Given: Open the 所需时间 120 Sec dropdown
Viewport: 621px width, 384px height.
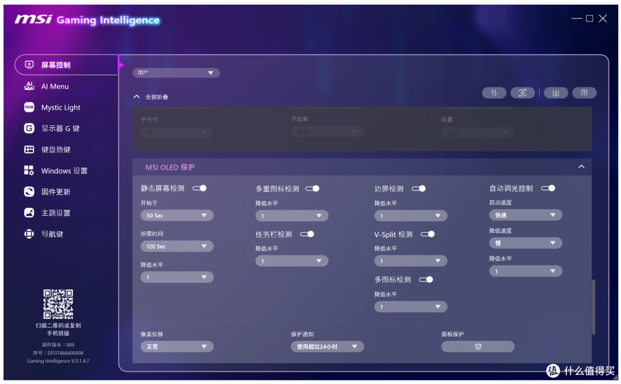Looking at the screenshot, I should pos(177,246).
